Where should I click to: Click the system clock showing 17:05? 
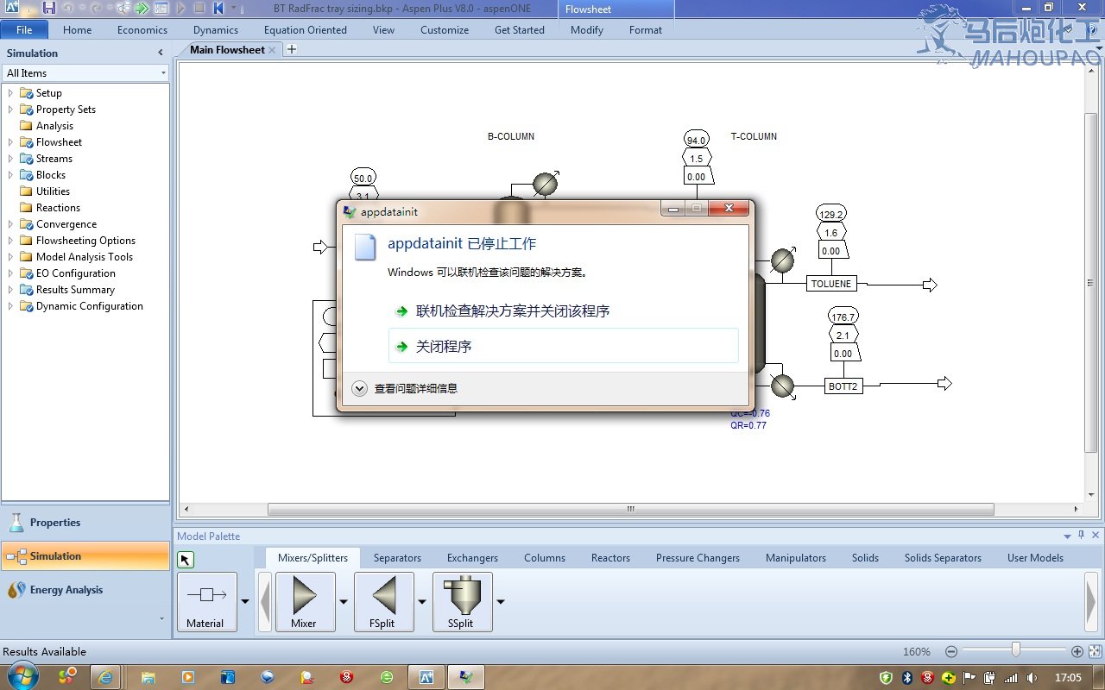pos(1068,678)
